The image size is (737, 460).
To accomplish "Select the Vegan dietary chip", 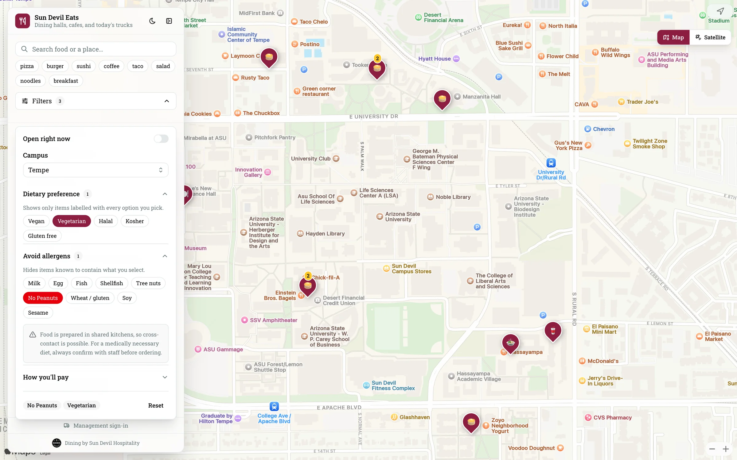I will coord(36,221).
